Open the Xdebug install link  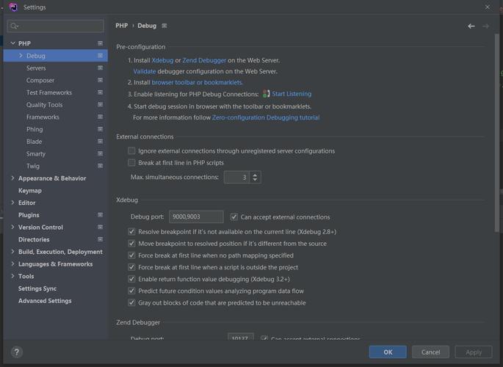tap(162, 60)
